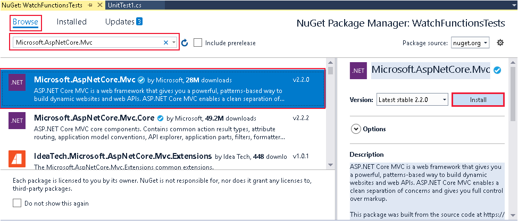Click the .NET icon in details pane

pos(358,70)
